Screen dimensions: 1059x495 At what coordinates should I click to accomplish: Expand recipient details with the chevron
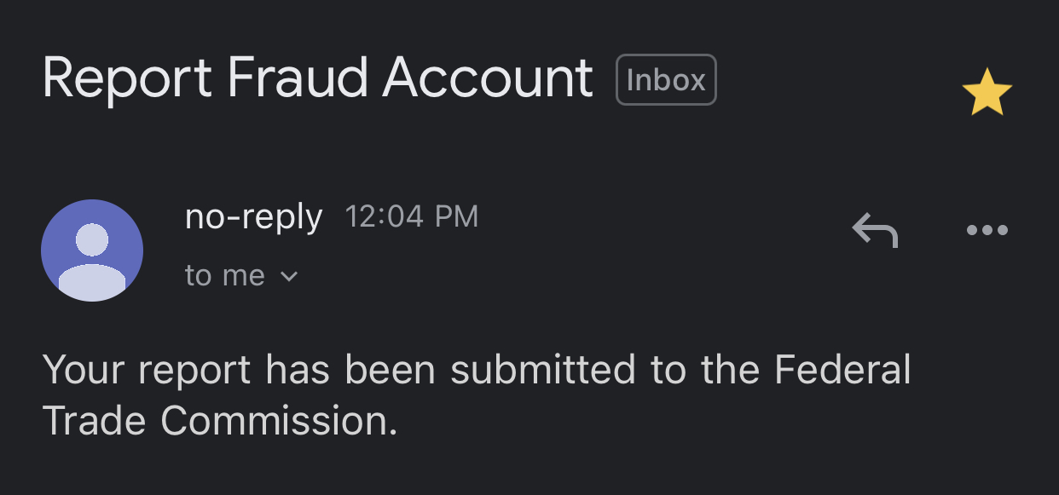pyautogui.click(x=289, y=276)
